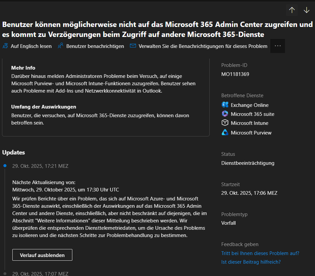Screen dimensions: 315x276
Task: Click the Status label
Action: point(228,154)
